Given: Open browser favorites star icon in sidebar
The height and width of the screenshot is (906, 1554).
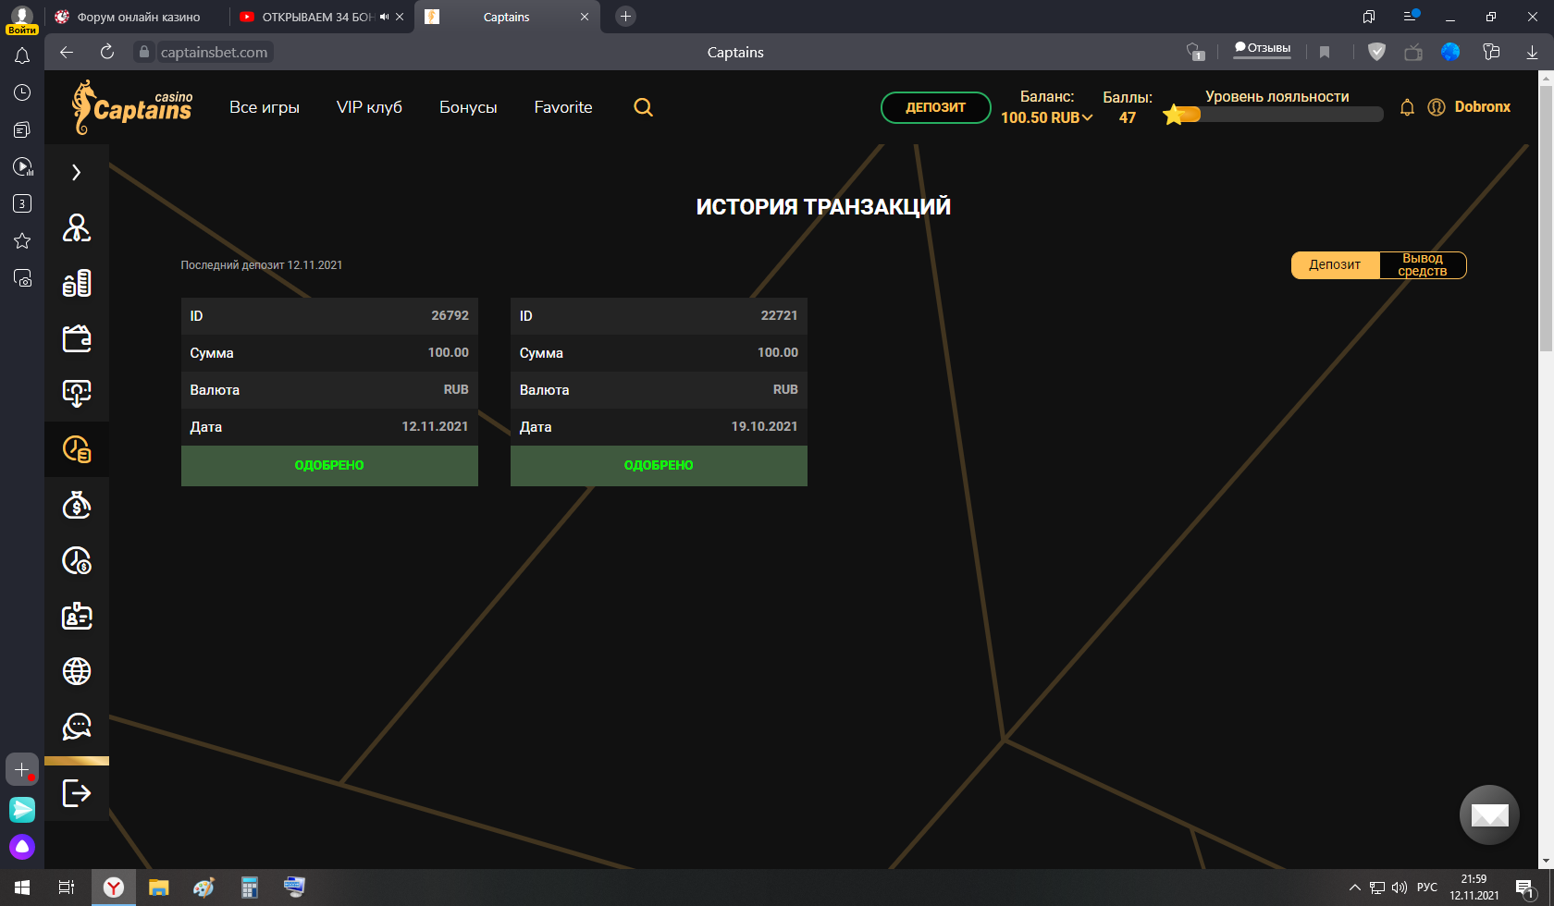Looking at the screenshot, I should coord(22,241).
